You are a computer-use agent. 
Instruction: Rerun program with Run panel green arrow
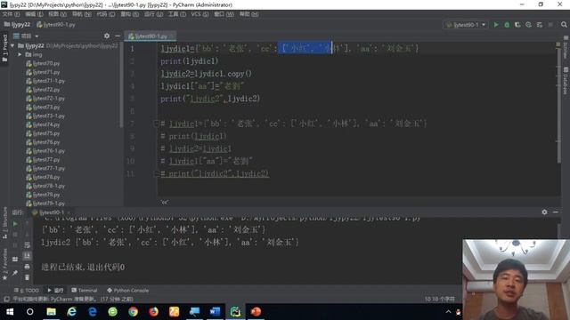click(x=15, y=224)
